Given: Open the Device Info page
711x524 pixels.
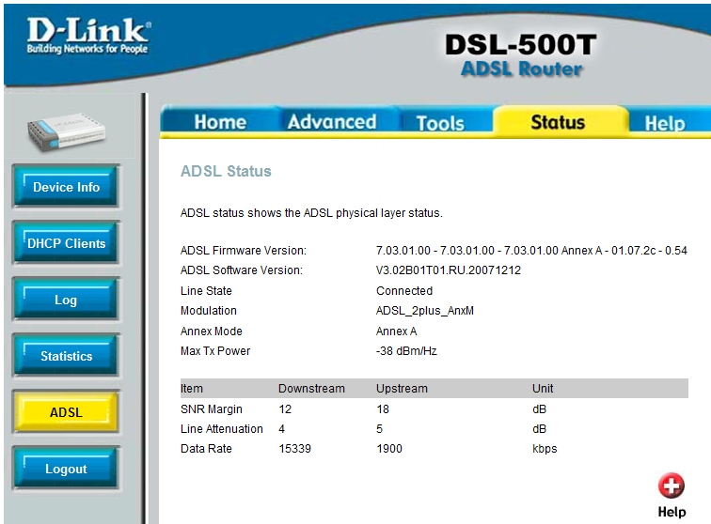Looking at the screenshot, I should point(66,187).
